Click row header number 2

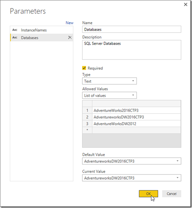click(x=87, y=117)
